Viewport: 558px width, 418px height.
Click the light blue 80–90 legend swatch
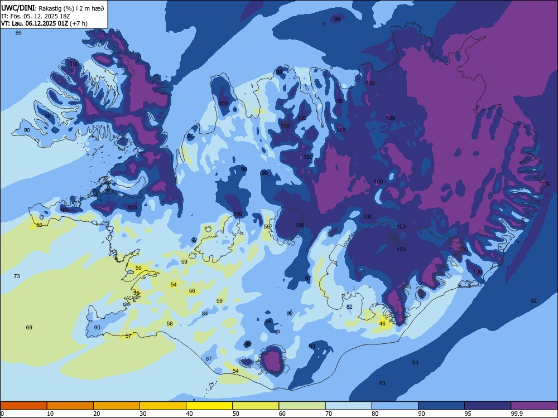pos(395,406)
